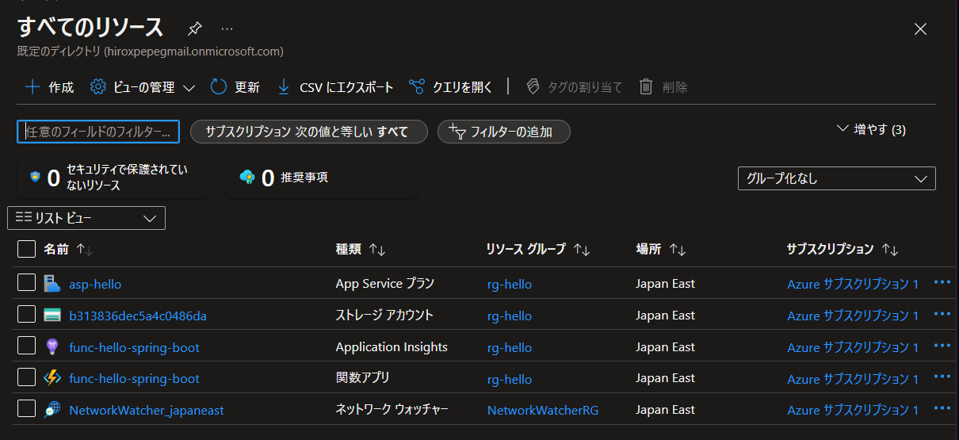The height and width of the screenshot is (440, 959).
Task: Open func-hello-spring-boot 関数アプリ link
Action: click(x=135, y=379)
